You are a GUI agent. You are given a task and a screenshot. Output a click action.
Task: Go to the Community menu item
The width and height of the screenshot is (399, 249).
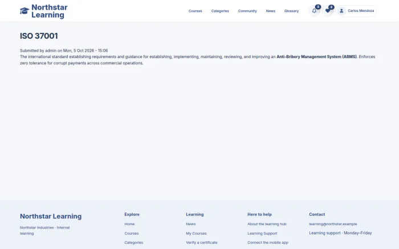[247, 11]
